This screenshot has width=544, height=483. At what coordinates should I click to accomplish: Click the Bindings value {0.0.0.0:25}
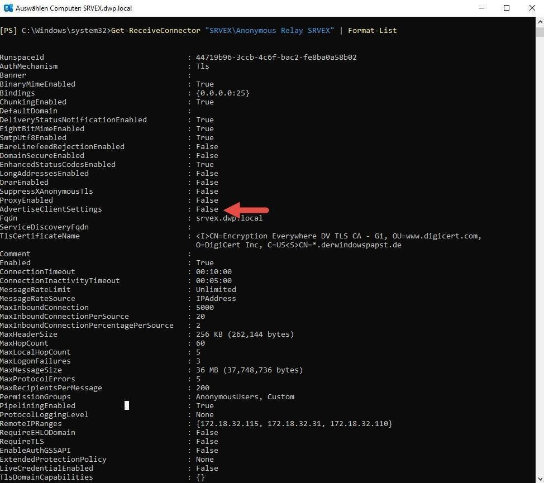click(x=222, y=93)
